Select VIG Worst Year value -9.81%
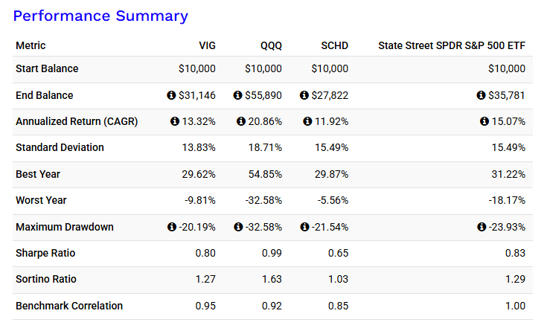The width and height of the screenshot is (547, 331). tap(200, 201)
